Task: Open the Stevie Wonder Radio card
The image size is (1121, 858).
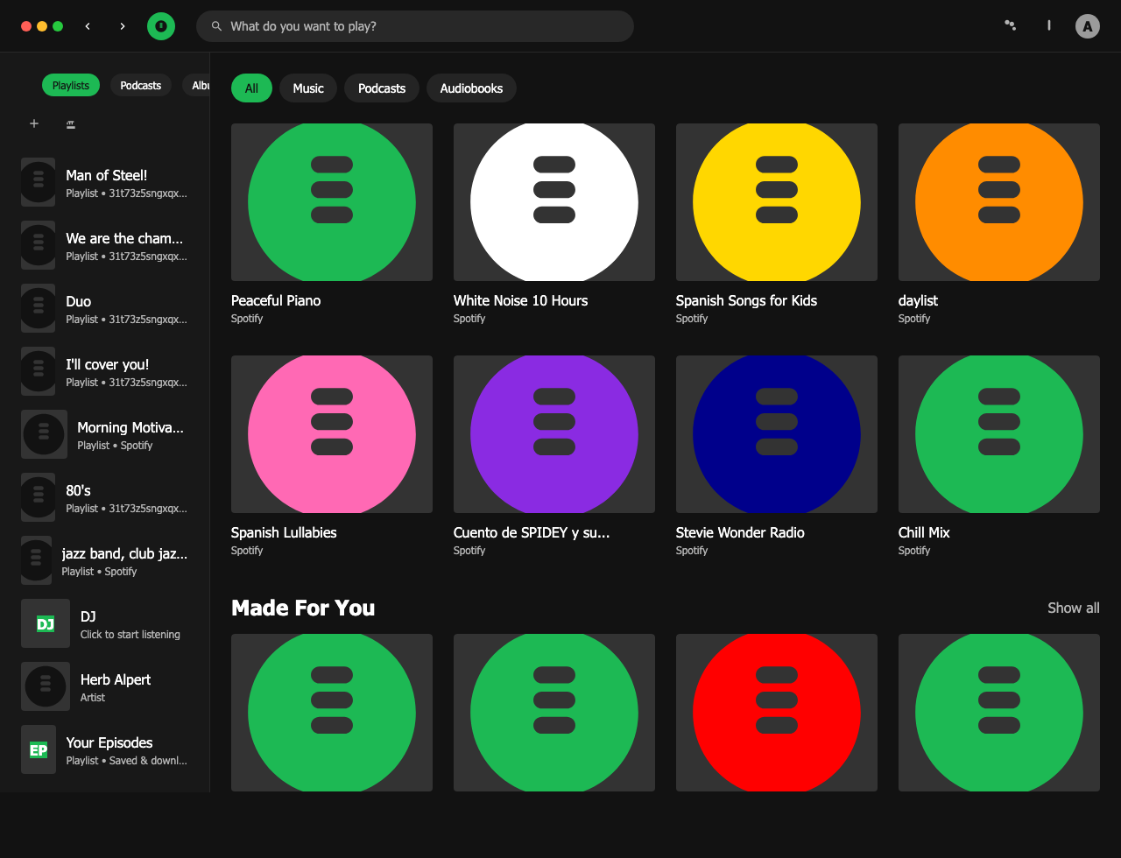Action: [x=777, y=434]
